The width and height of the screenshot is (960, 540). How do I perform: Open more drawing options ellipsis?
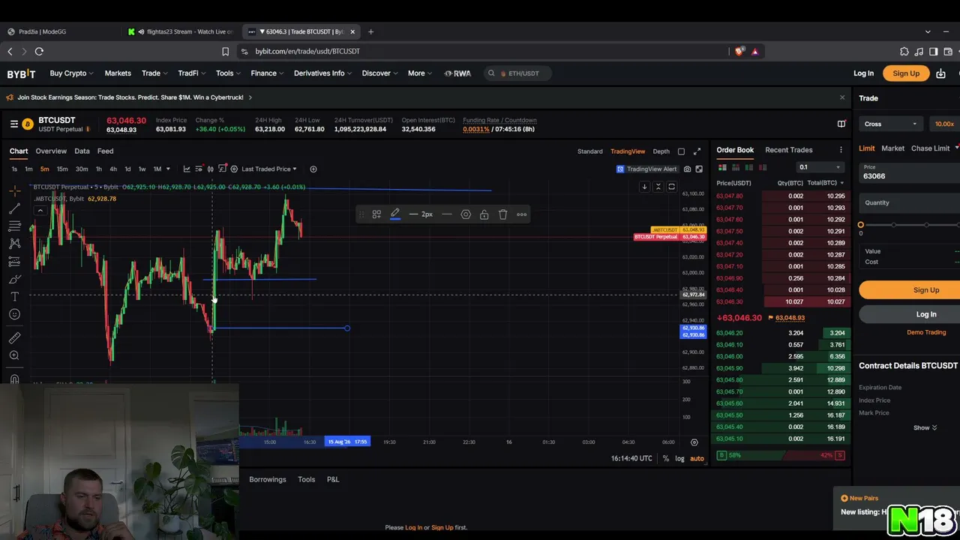point(521,214)
